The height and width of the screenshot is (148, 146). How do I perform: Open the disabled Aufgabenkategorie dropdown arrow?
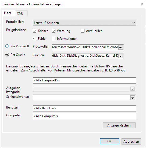point(133,89)
